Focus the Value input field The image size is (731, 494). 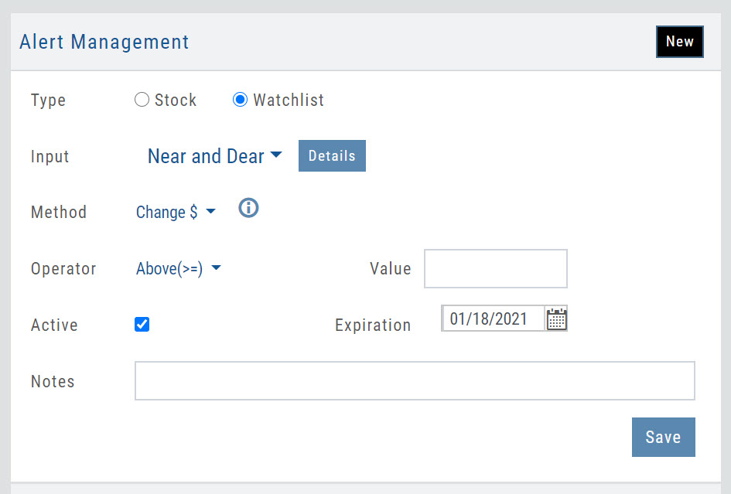coord(495,268)
